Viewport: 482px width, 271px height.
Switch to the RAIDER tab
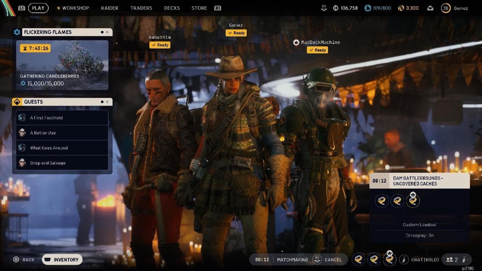(110, 8)
